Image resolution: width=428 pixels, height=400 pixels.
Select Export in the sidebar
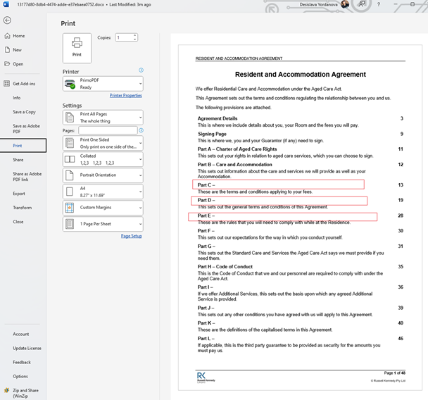(x=19, y=194)
